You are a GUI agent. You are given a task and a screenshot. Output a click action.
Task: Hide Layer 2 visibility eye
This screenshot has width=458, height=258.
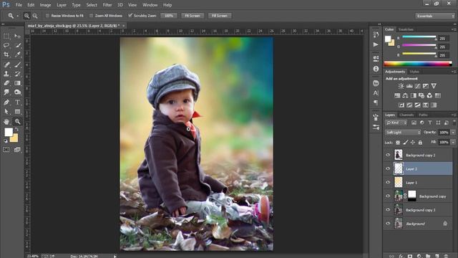pos(388,169)
